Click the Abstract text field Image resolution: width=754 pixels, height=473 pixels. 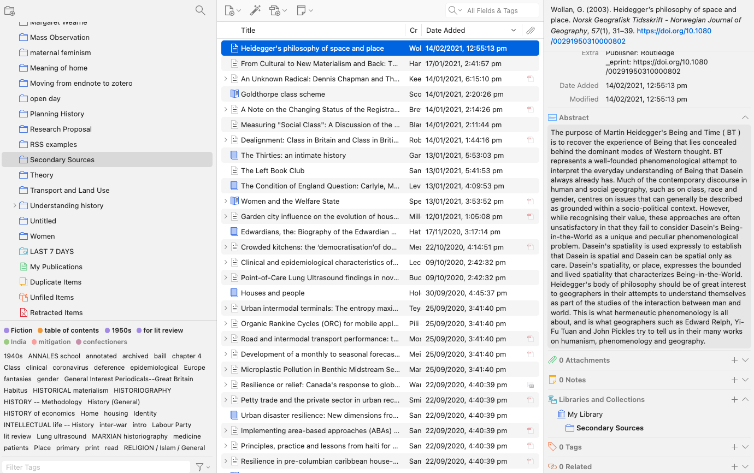point(649,236)
